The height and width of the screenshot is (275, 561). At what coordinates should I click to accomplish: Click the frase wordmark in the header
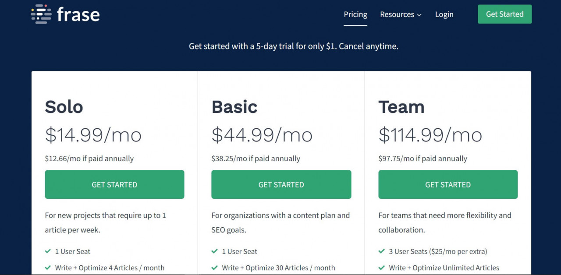78,14
